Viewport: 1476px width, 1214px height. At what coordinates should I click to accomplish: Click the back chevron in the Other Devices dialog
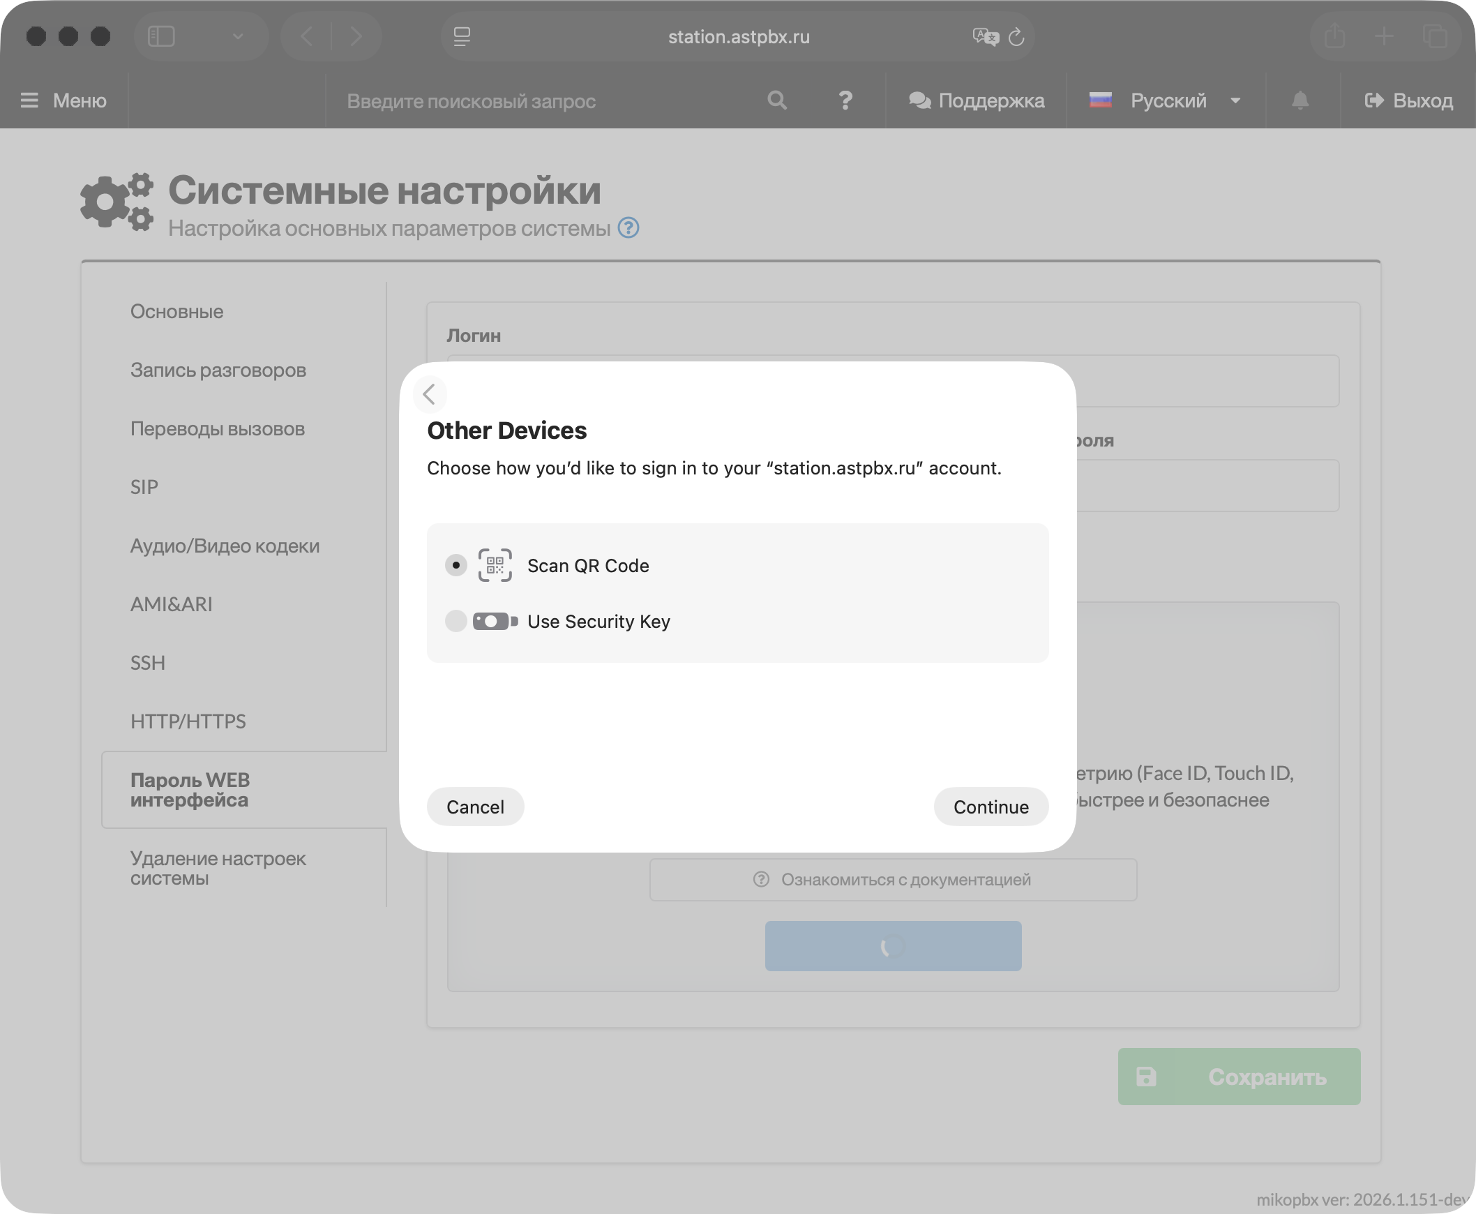(x=429, y=394)
